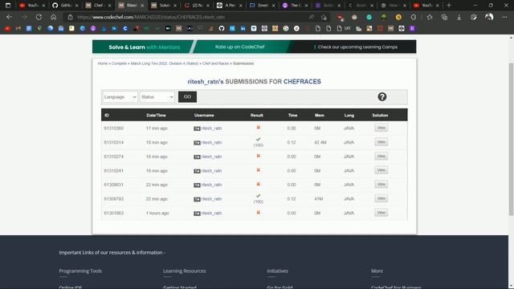This screenshot has height=289, width=514.
Task: Click the GitHub bookmark in favorites bar
Action: coord(222,29)
